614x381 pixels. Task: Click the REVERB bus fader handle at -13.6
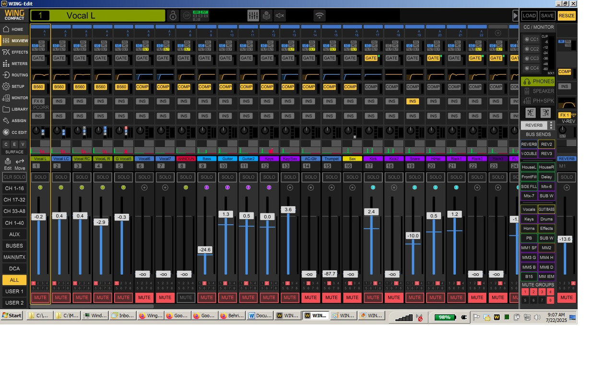565,239
